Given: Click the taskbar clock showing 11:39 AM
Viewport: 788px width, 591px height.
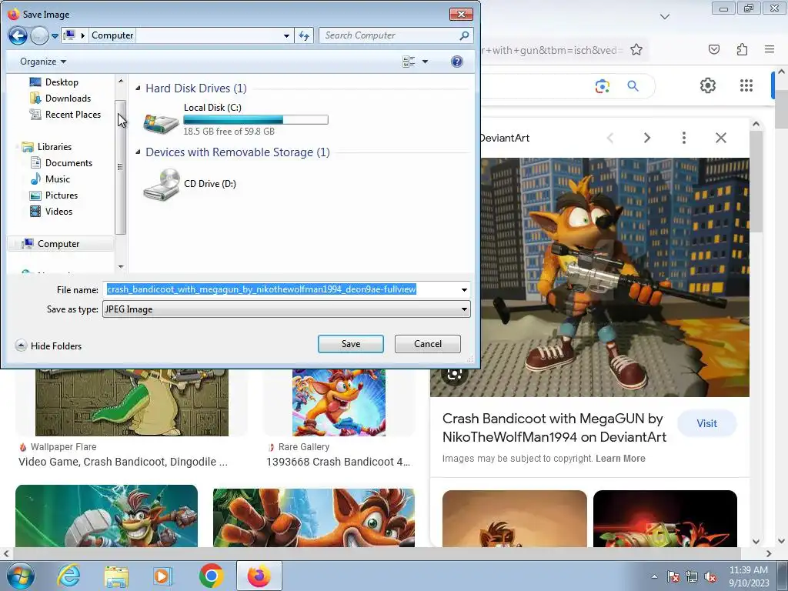Looking at the screenshot, I should 749,576.
